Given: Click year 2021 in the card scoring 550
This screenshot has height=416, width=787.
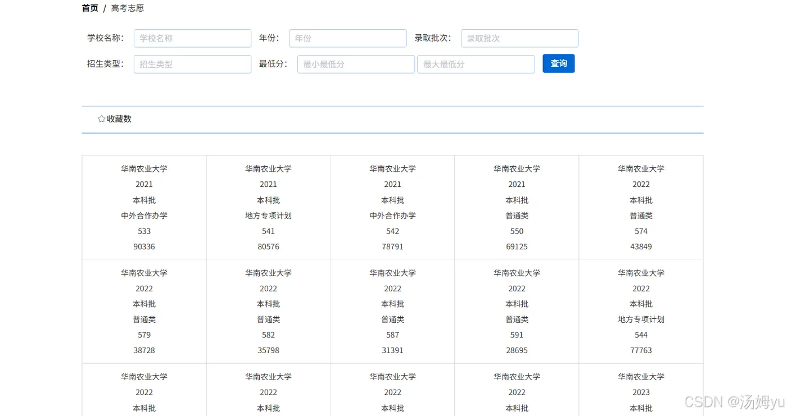Looking at the screenshot, I should click(x=517, y=184).
